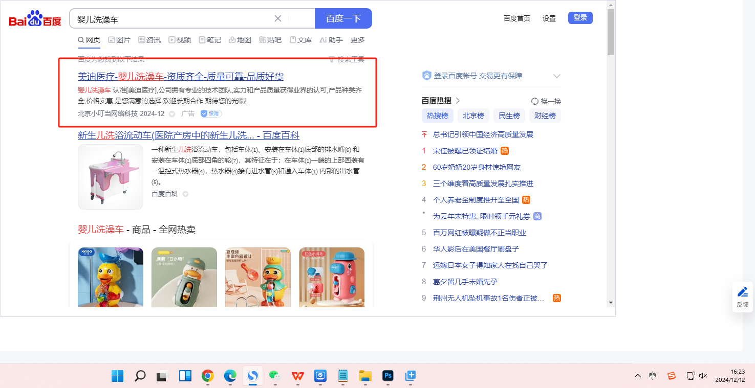Open 为云年末特惠, 限时领千元礼券 promo
755x388 pixels.
482,216
